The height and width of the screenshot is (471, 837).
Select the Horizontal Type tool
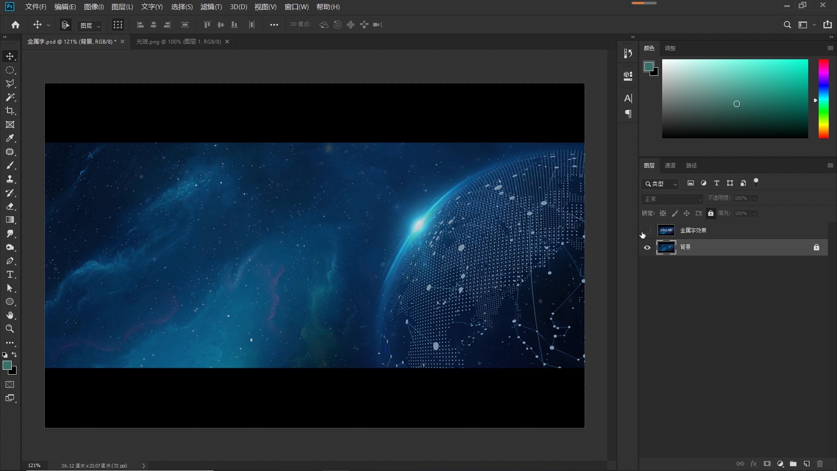(10, 275)
